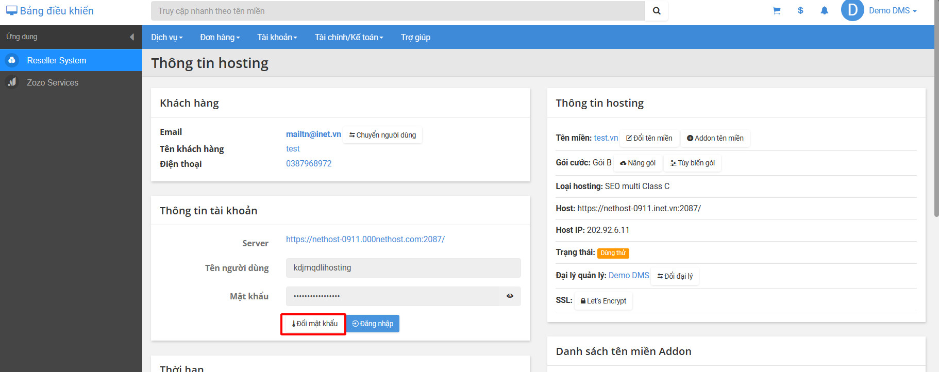This screenshot has width=939, height=372.
Task: Open the Trợ giúp menu item
Action: click(x=415, y=37)
